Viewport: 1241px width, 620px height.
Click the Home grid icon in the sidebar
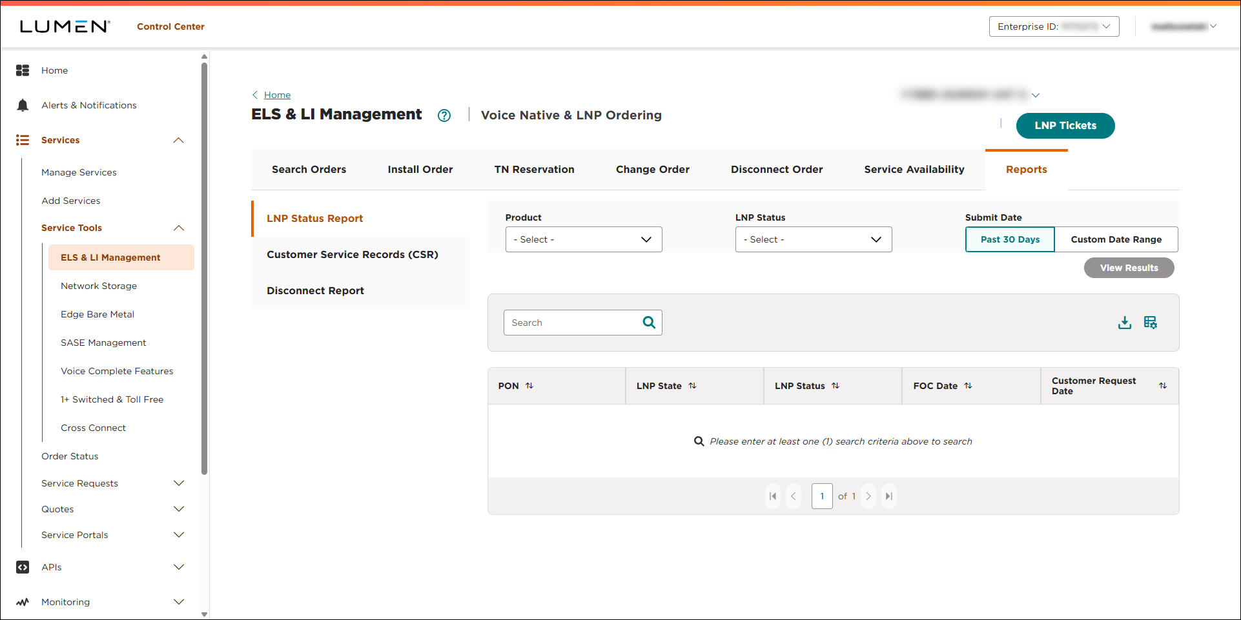click(x=23, y=70)
